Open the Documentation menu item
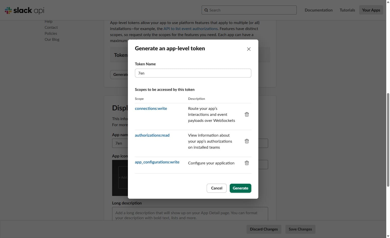The height and width of the screenshot is (238, 390). click(x=319, y=10)
